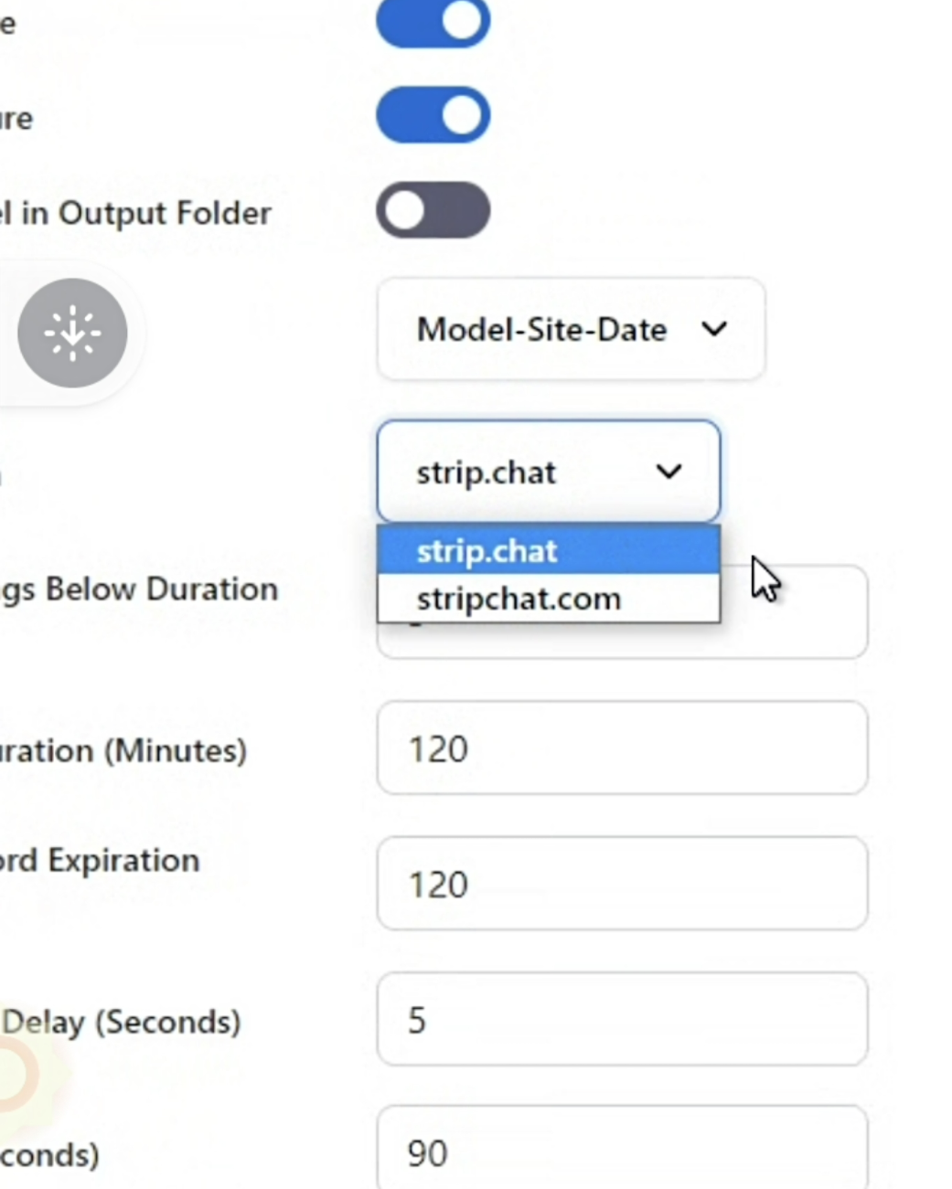Select the highlighted strip.chat option
Viewport: 952px width, 1189px height.
549,550
